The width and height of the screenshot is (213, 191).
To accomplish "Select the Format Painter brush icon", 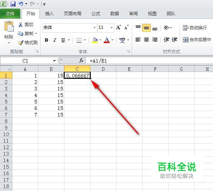I will (21, 43).
